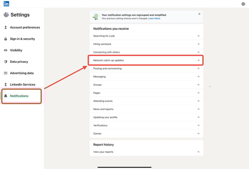Follow the Learn More link
Viewport: 249px width, 169px height.
pyautogui.click(x=154, y=18)
